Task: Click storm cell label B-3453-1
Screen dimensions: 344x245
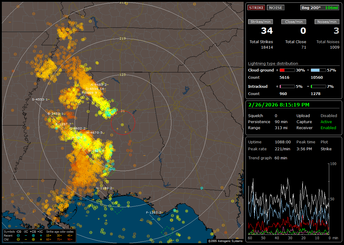Action: tap(56, 114)
